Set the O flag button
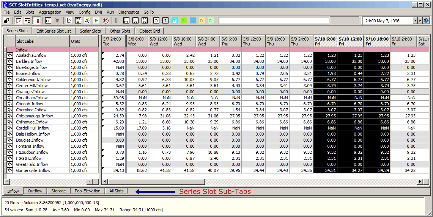Viewport: 433px width, 217px height. tap(156, 21)
